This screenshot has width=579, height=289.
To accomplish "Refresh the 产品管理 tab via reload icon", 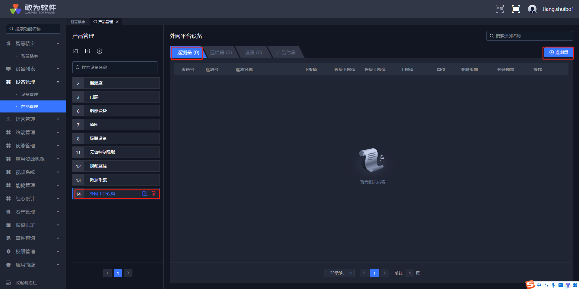I will 95,22.
